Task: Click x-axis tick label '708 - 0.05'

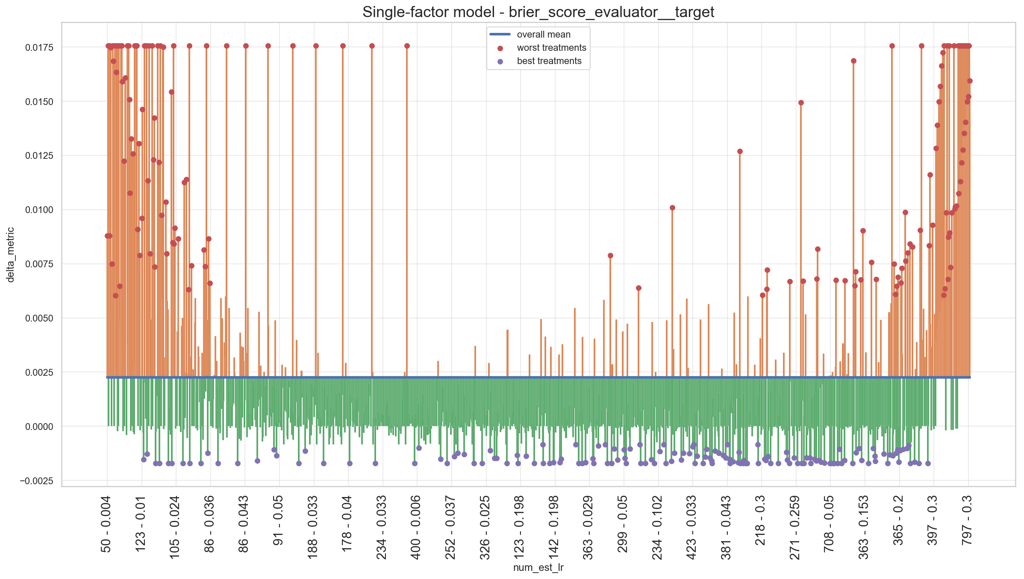Action: pos(829,524)
